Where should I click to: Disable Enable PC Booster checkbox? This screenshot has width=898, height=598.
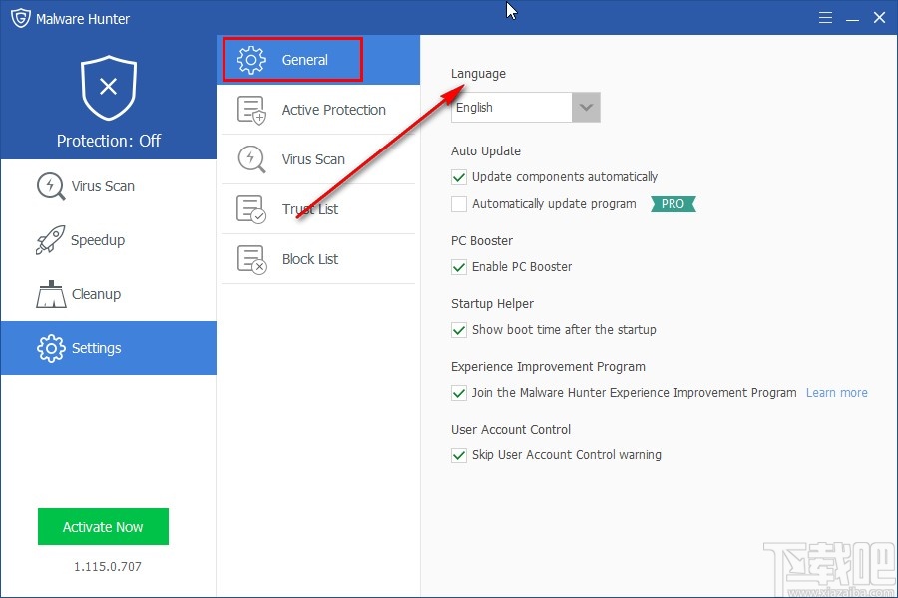[x=459, y=267]
